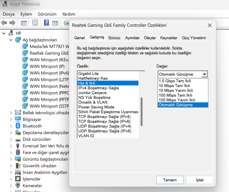Switch to the Güç Yönetimi tab
Image resolution: width=229 pixels, height=192 pixels.
(x=194, y=38)
